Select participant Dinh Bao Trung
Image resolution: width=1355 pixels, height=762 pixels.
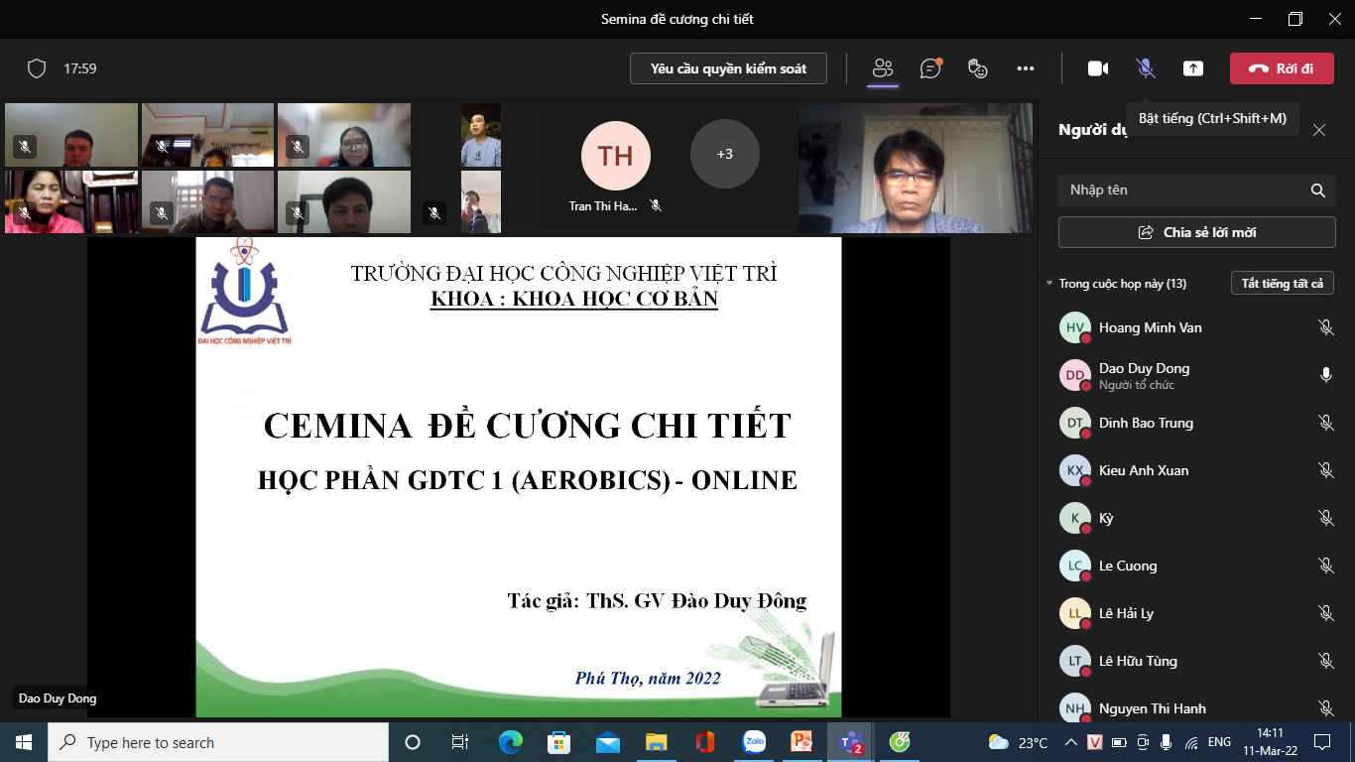pyautogui.click(x=1146, y=423)
